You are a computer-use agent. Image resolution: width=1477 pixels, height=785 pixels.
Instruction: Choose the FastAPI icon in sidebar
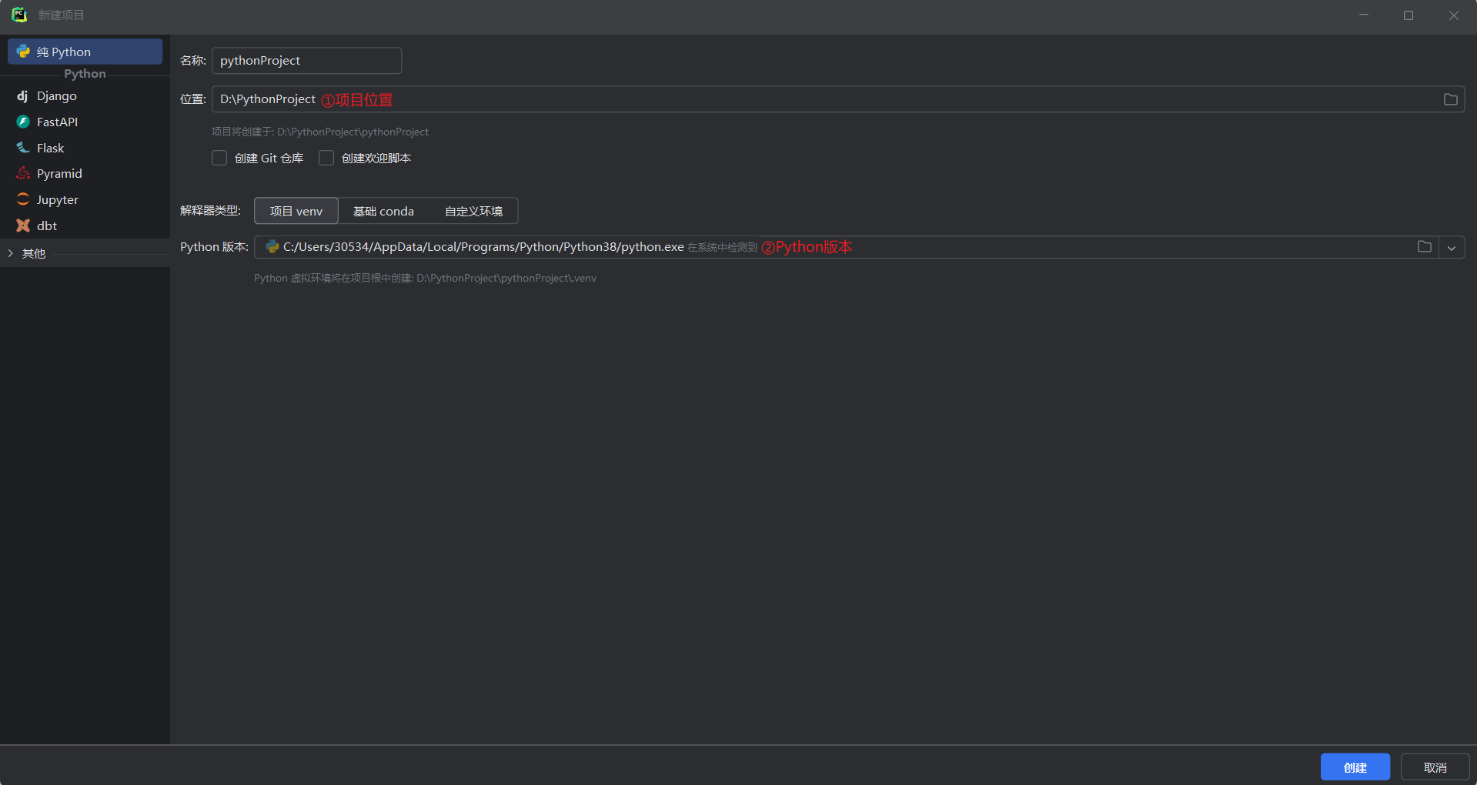pyautogui.click(x=23, y=122)
